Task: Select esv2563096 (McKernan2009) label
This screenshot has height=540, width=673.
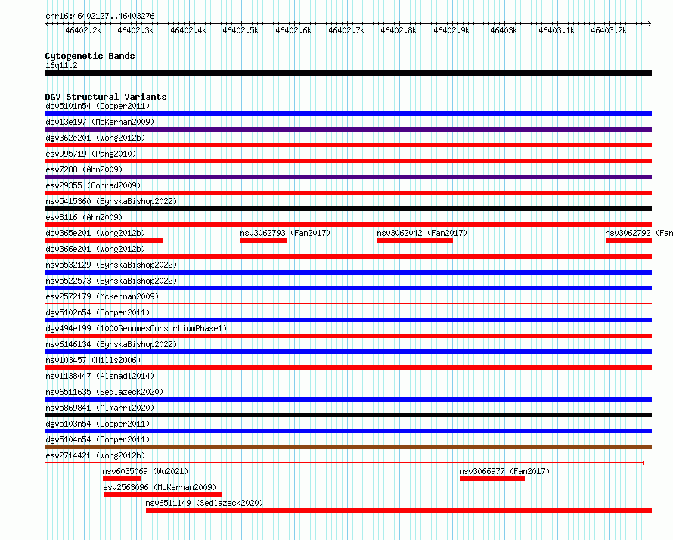Action: point(160,487)
